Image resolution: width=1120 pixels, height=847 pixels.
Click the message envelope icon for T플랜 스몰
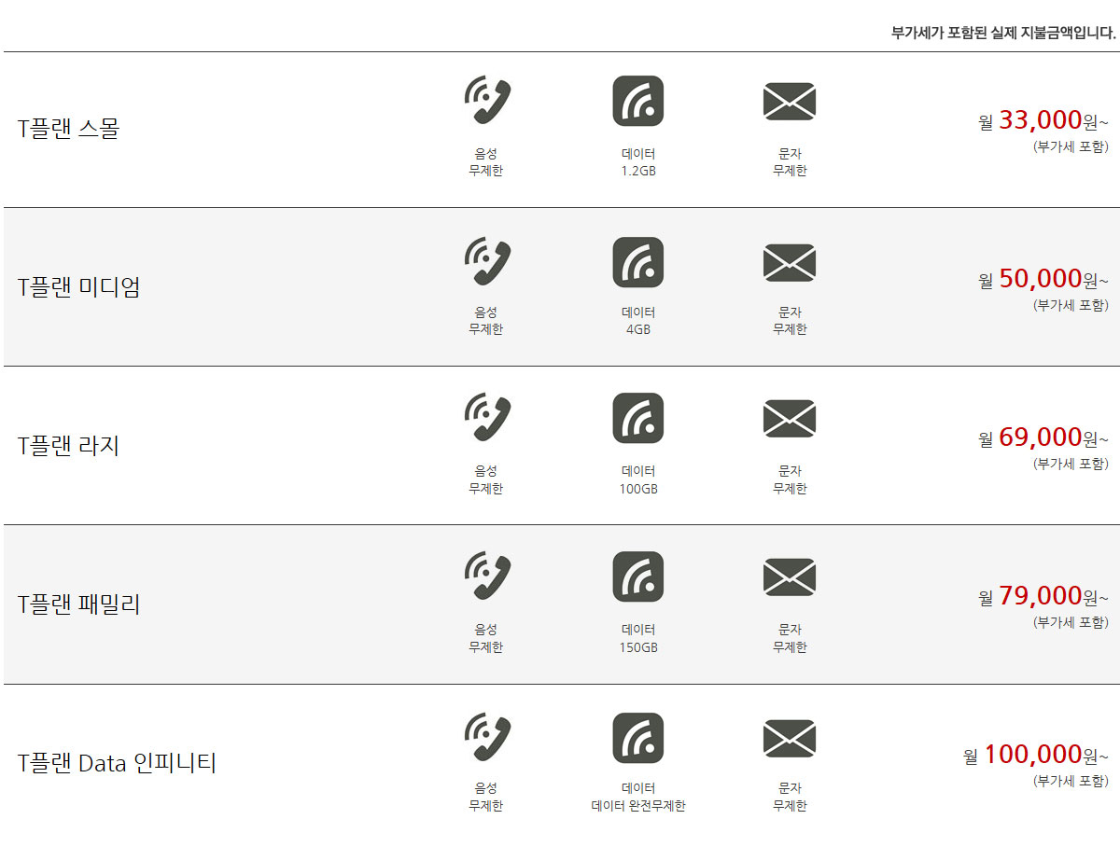tap(790, 101)
